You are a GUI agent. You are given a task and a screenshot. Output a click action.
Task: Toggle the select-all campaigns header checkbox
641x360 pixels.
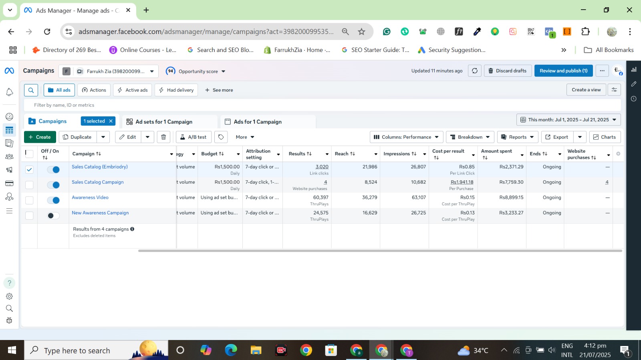point(29,154)
